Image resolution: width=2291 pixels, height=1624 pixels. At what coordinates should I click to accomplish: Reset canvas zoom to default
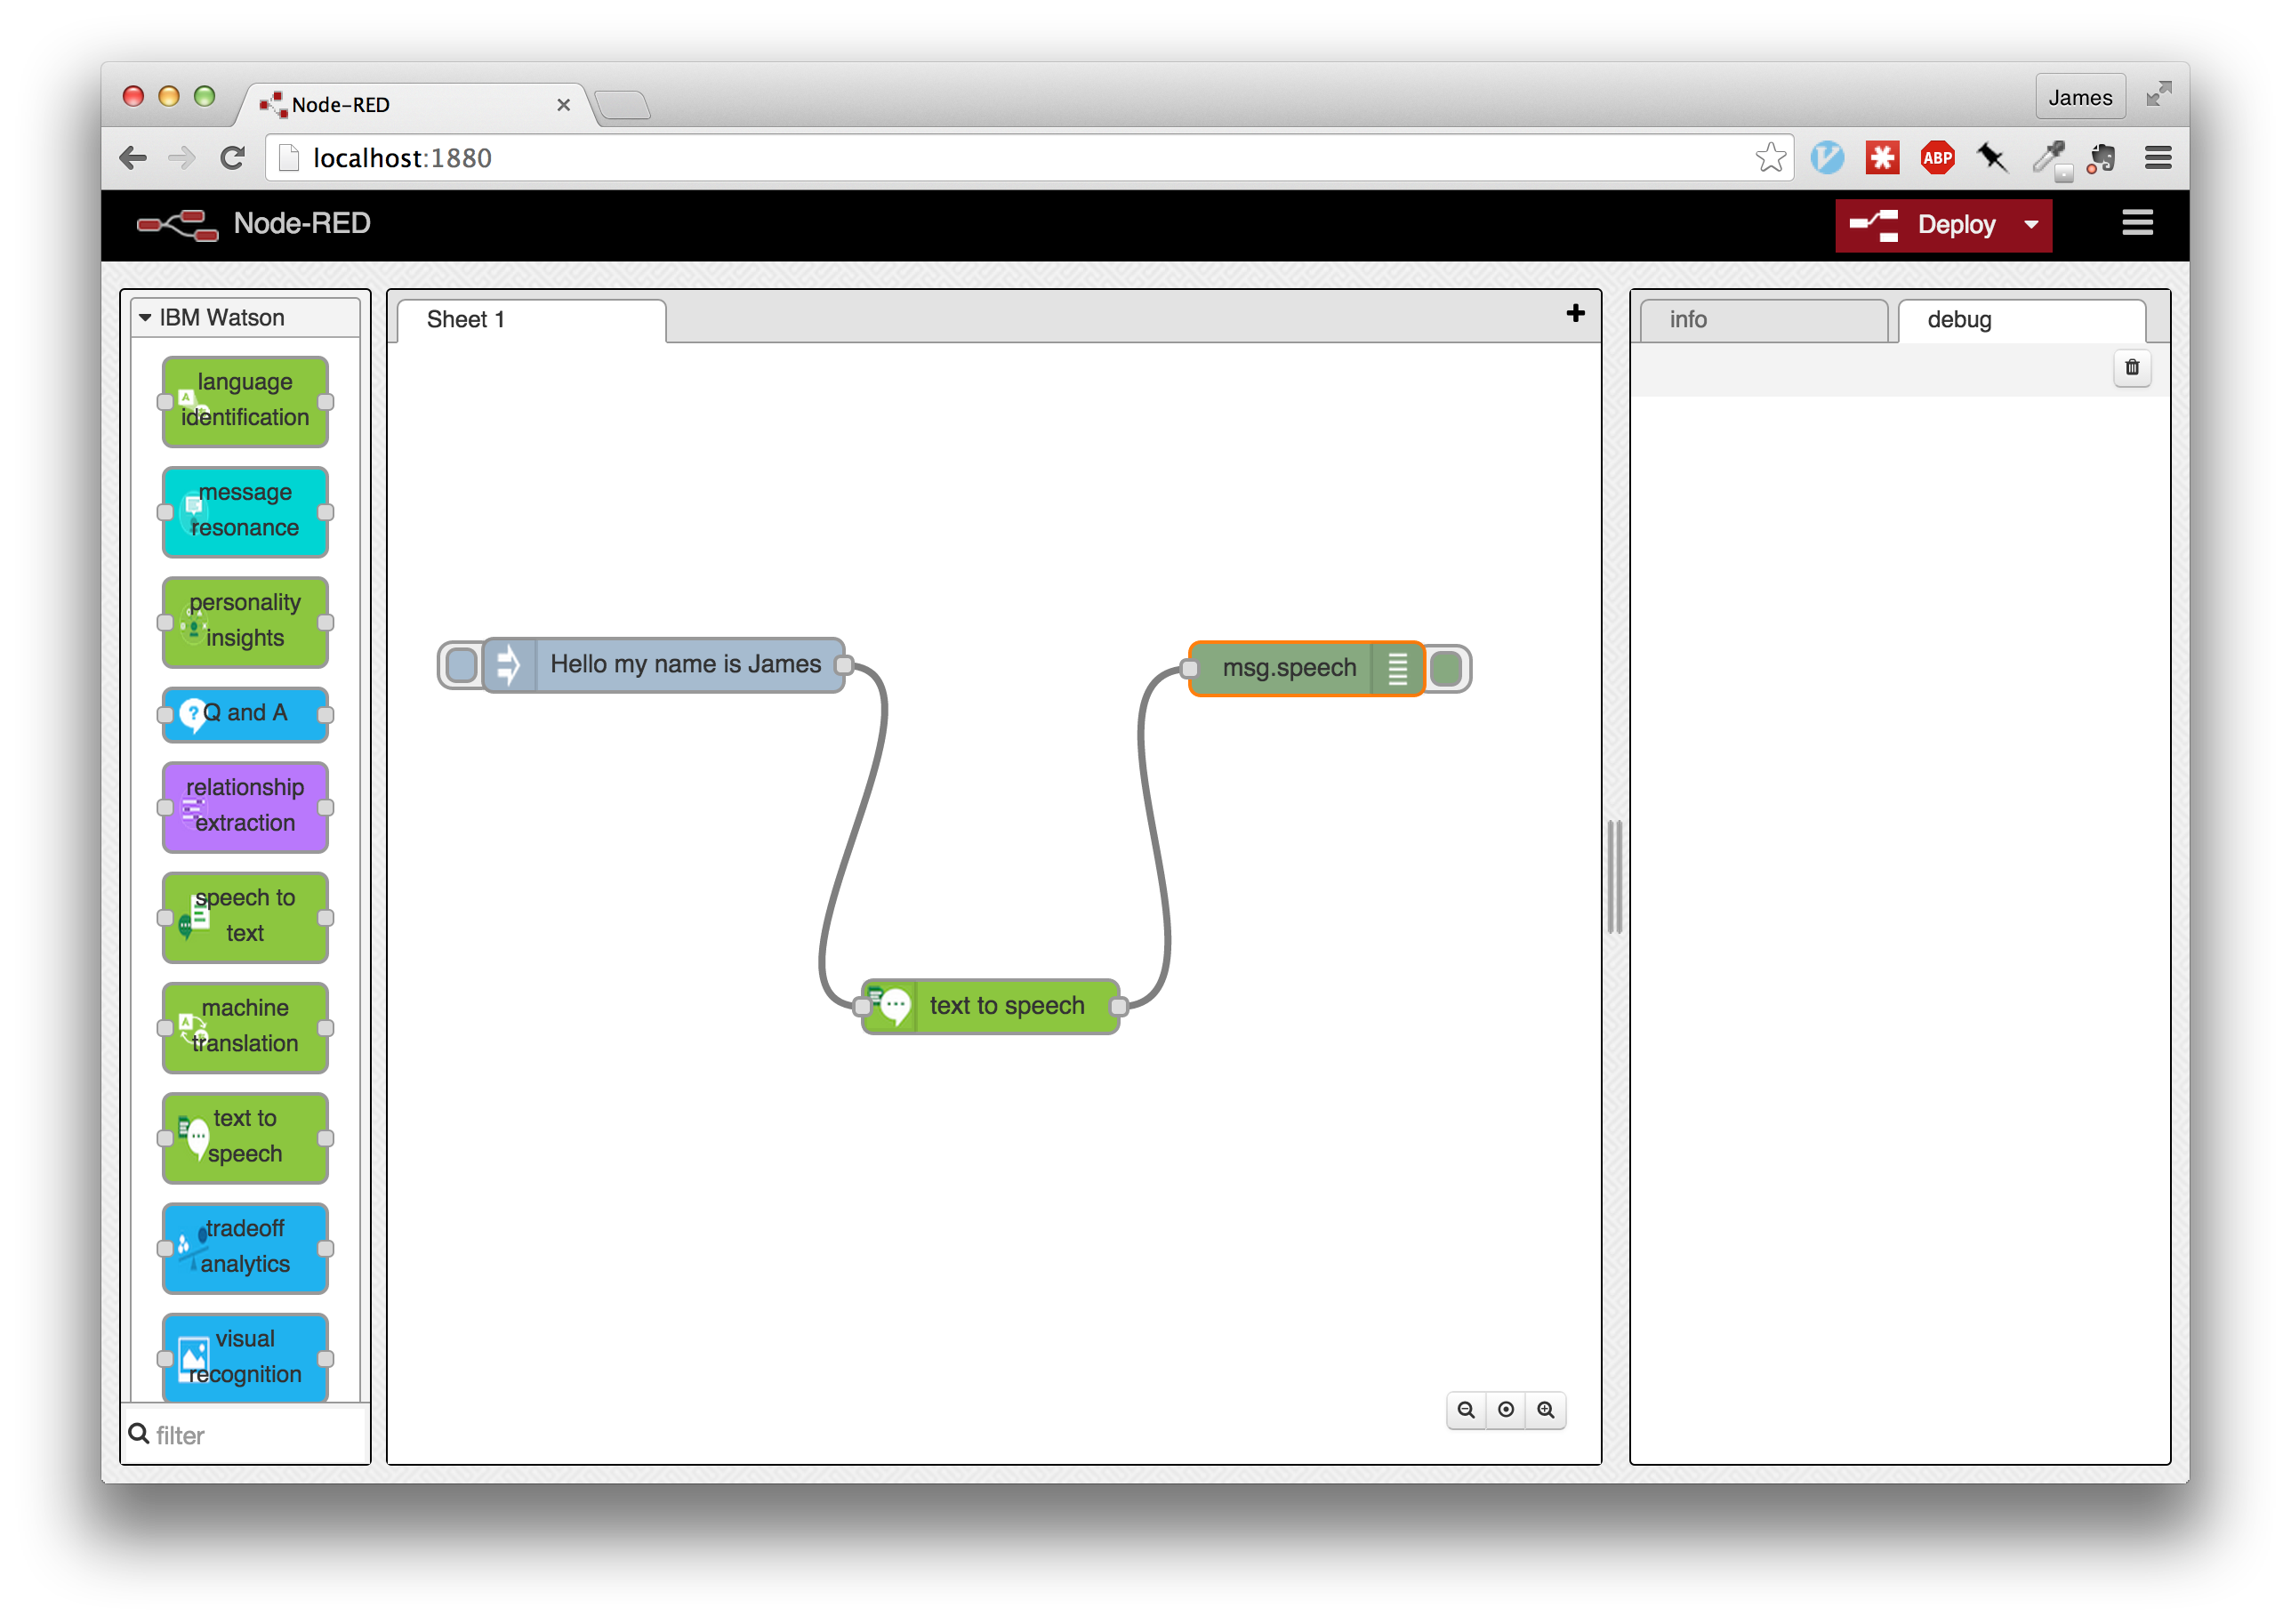point(1505,1409)
